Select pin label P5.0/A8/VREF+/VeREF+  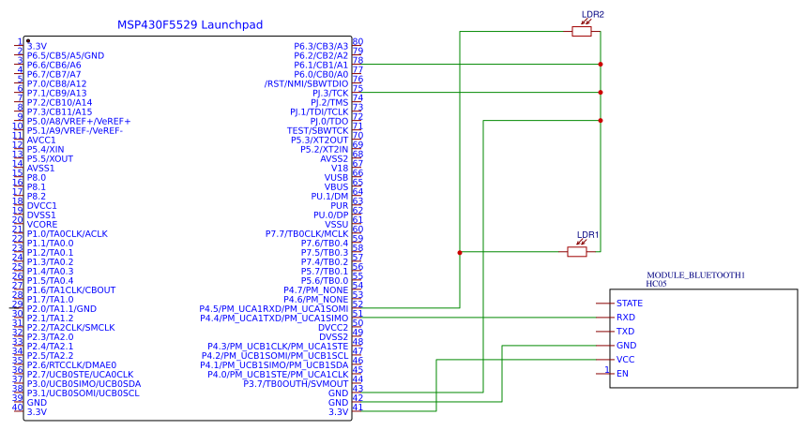79,121
